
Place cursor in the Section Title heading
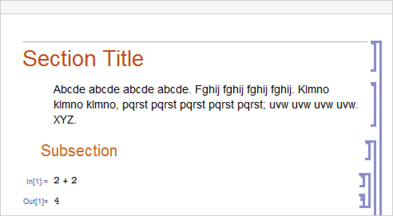point(83,59)
